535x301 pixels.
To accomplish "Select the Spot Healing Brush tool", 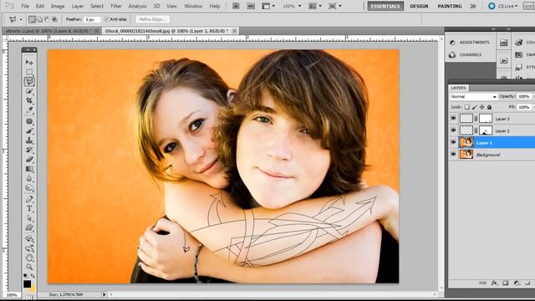I will (29, 121).
